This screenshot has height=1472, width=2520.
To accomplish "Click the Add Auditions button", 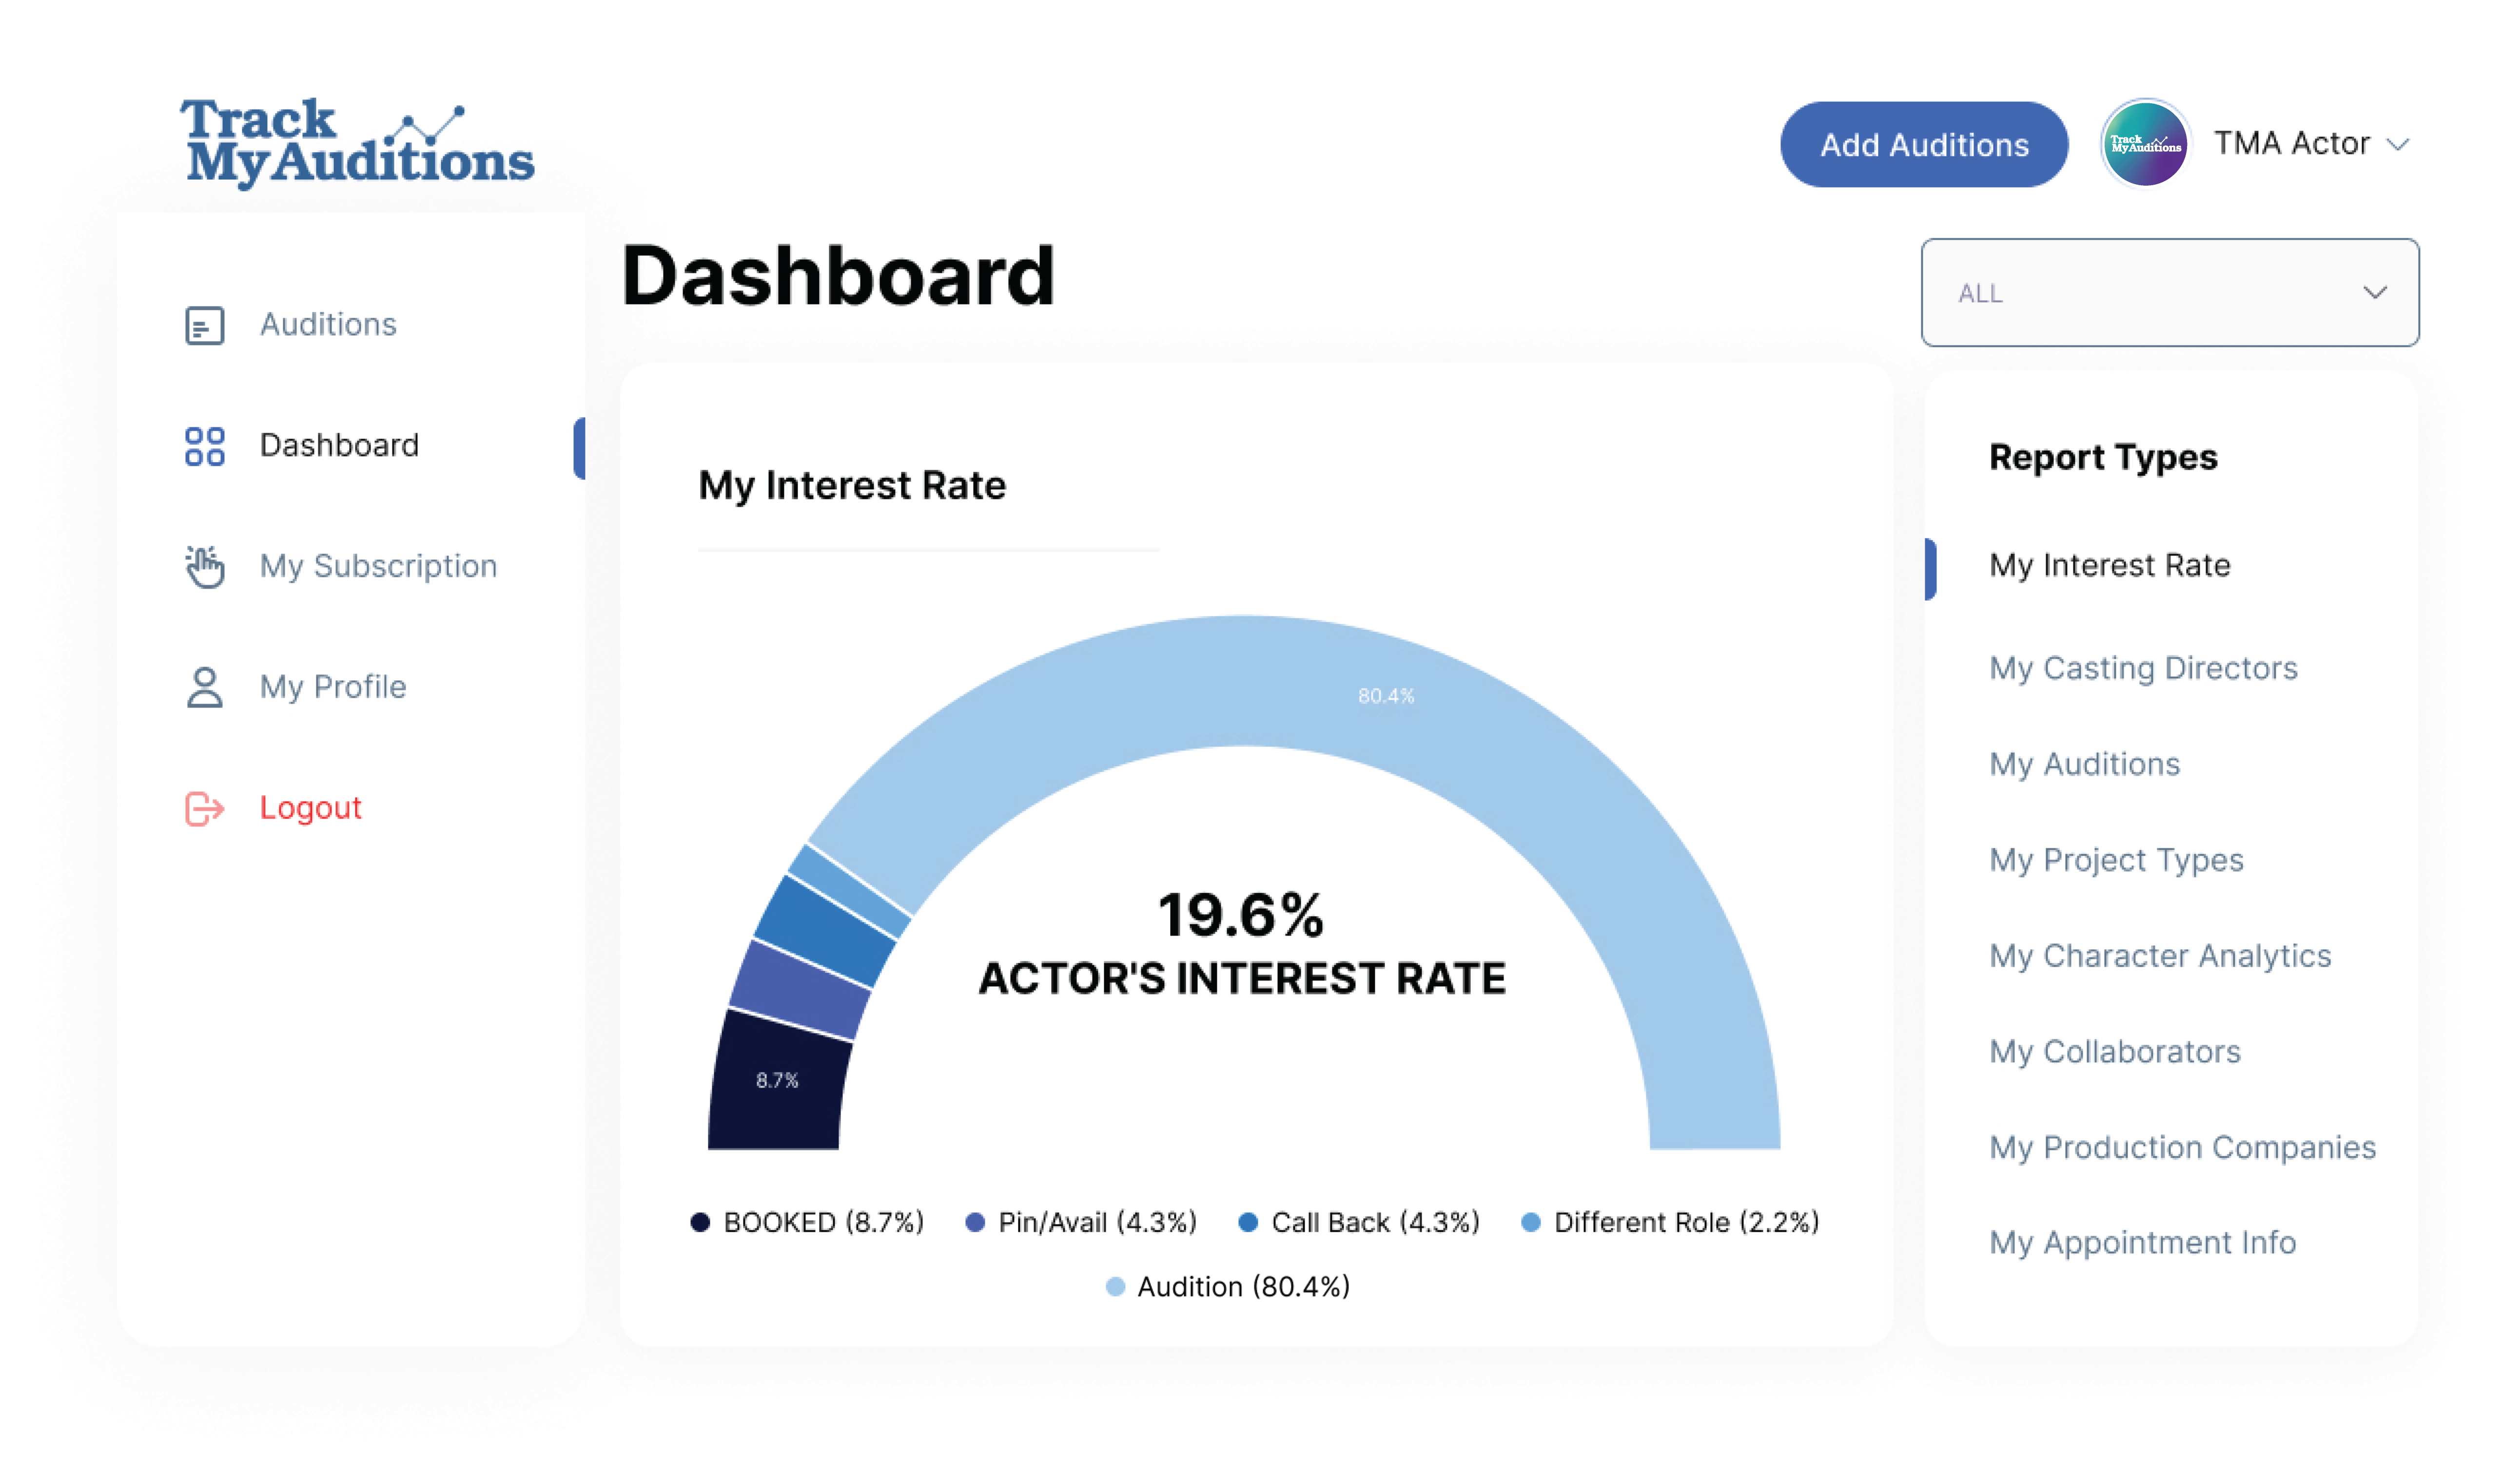I will click(1924, 145).
